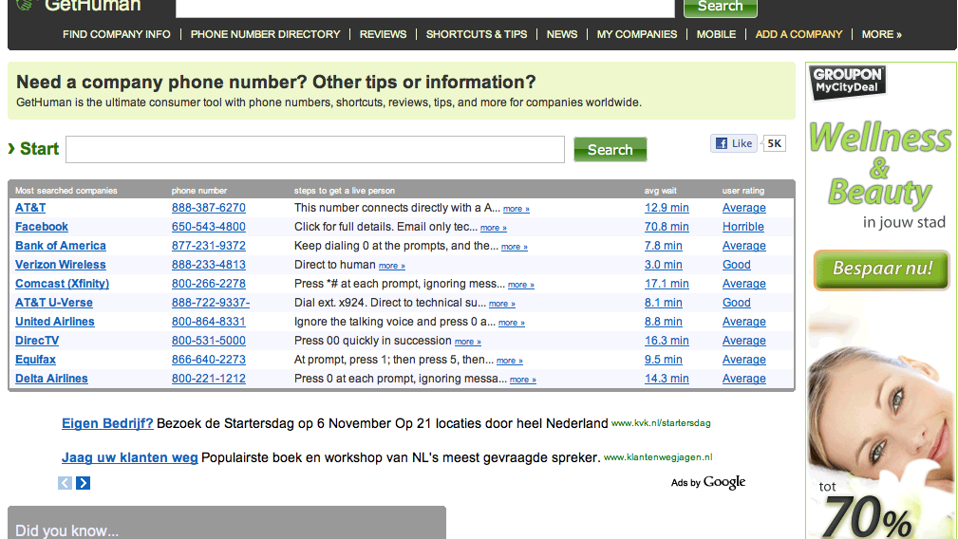
Task: Expand more » in Bank of America row
Action: click(x=515, y=247)
